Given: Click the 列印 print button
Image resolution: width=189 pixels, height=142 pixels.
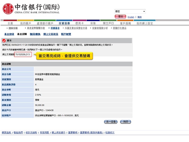Looking at the screenshot, I should click(x=126, y=122).
